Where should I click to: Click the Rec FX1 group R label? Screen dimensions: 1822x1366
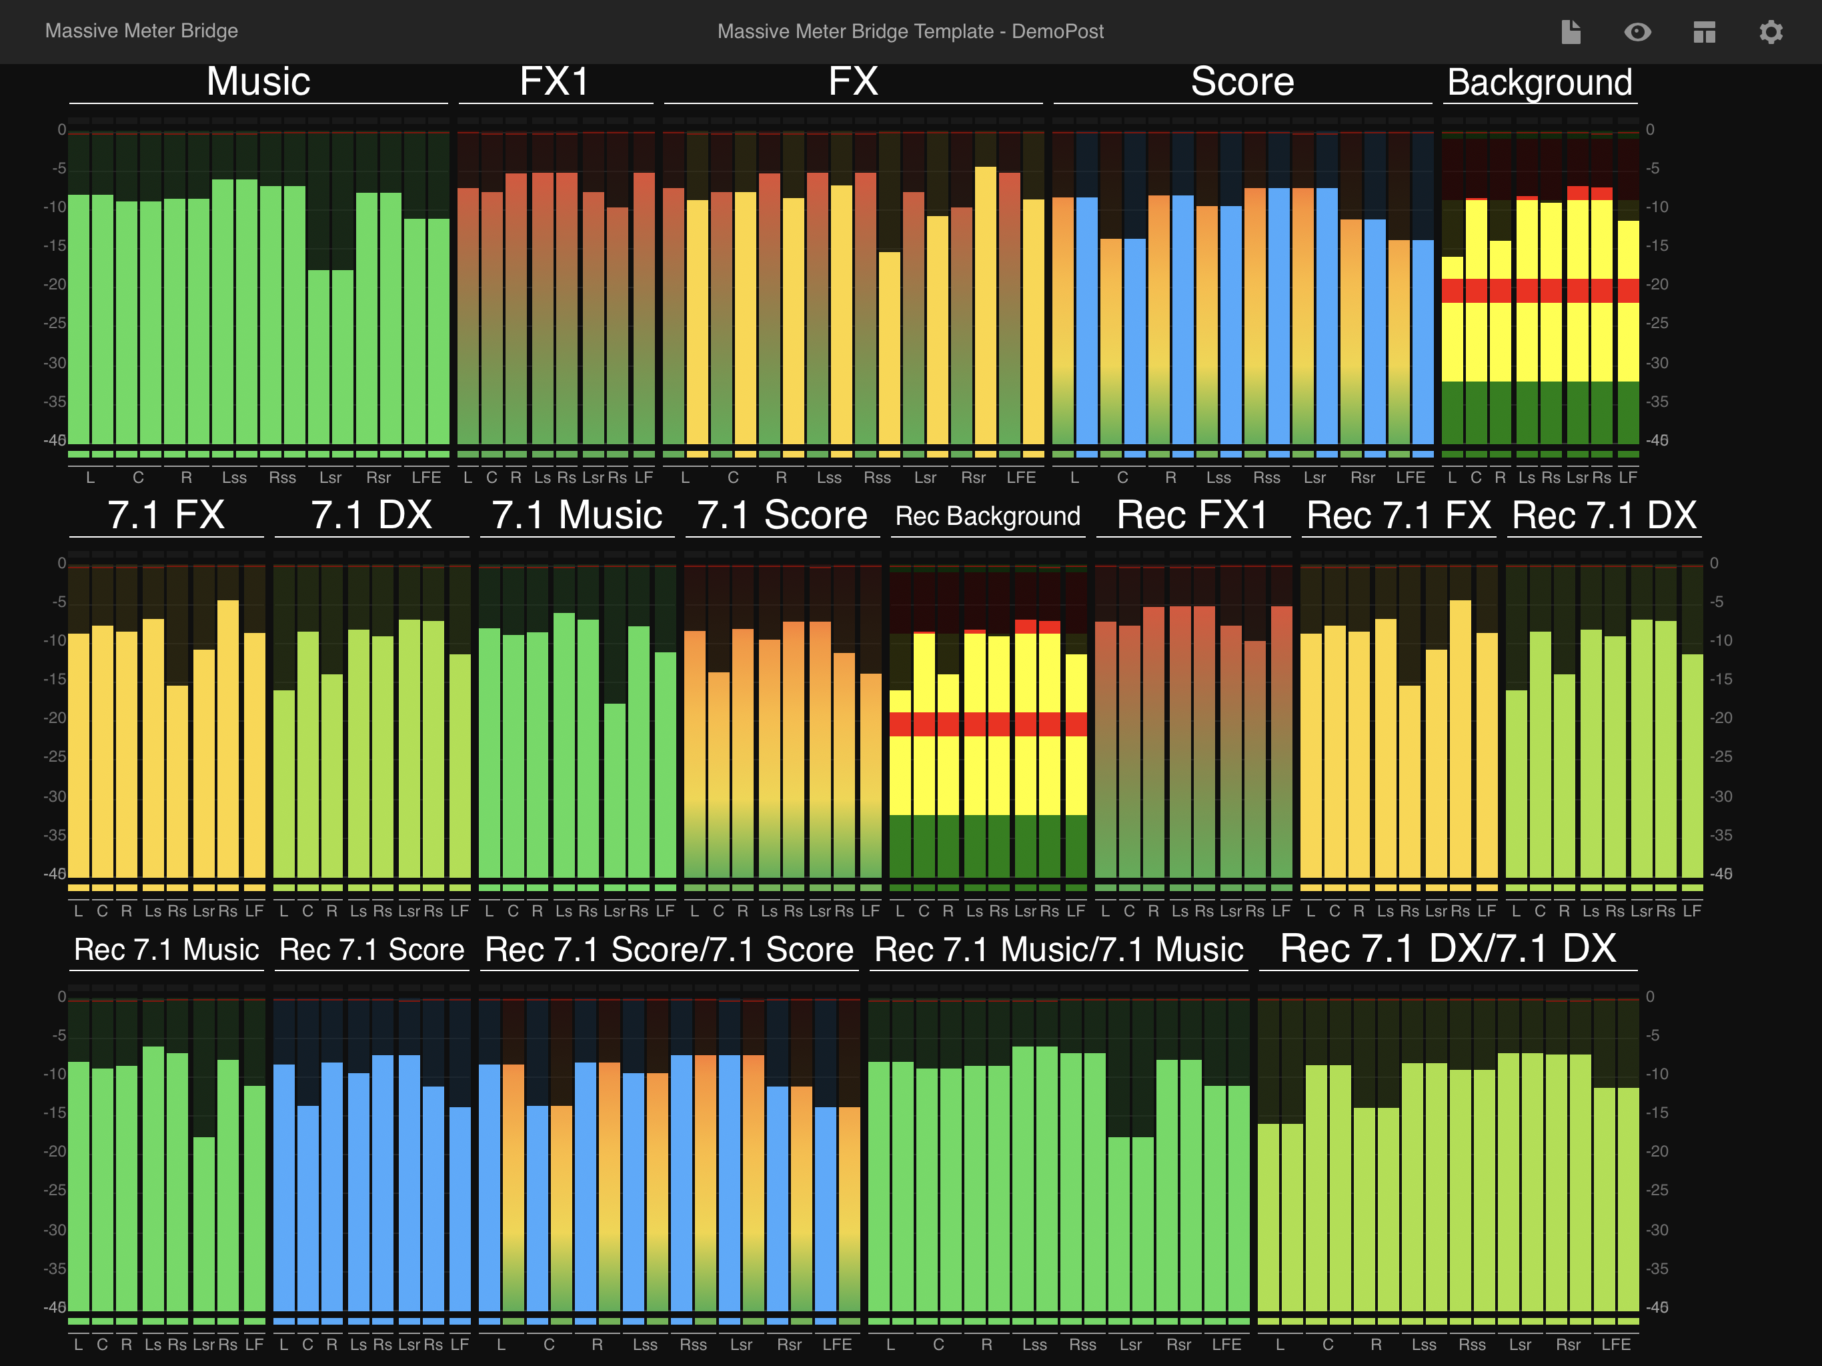[x=1153, y=910]
